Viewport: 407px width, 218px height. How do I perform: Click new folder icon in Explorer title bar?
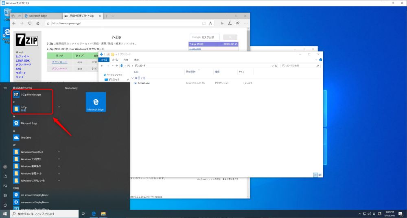(x=112, y=54)
